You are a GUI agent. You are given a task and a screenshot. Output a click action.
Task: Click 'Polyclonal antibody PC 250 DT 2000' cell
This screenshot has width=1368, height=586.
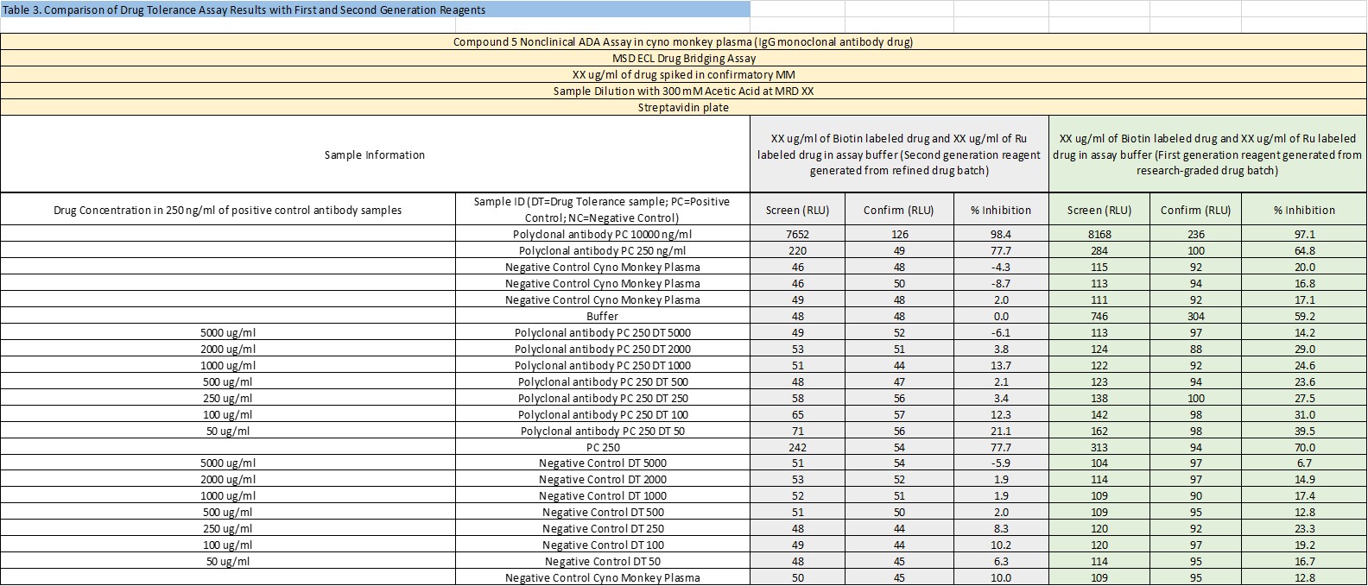click(602, 350)
